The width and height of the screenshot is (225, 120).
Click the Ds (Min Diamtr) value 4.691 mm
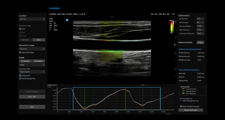[201, 53]
